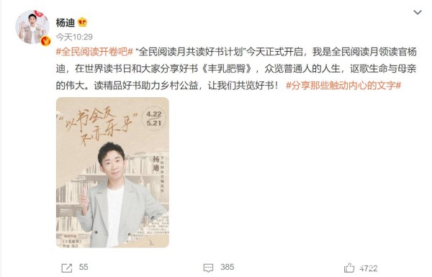Screen dimensions: 432x277
Task: Expand the post options chevron
Action: [x=418, y=12]
